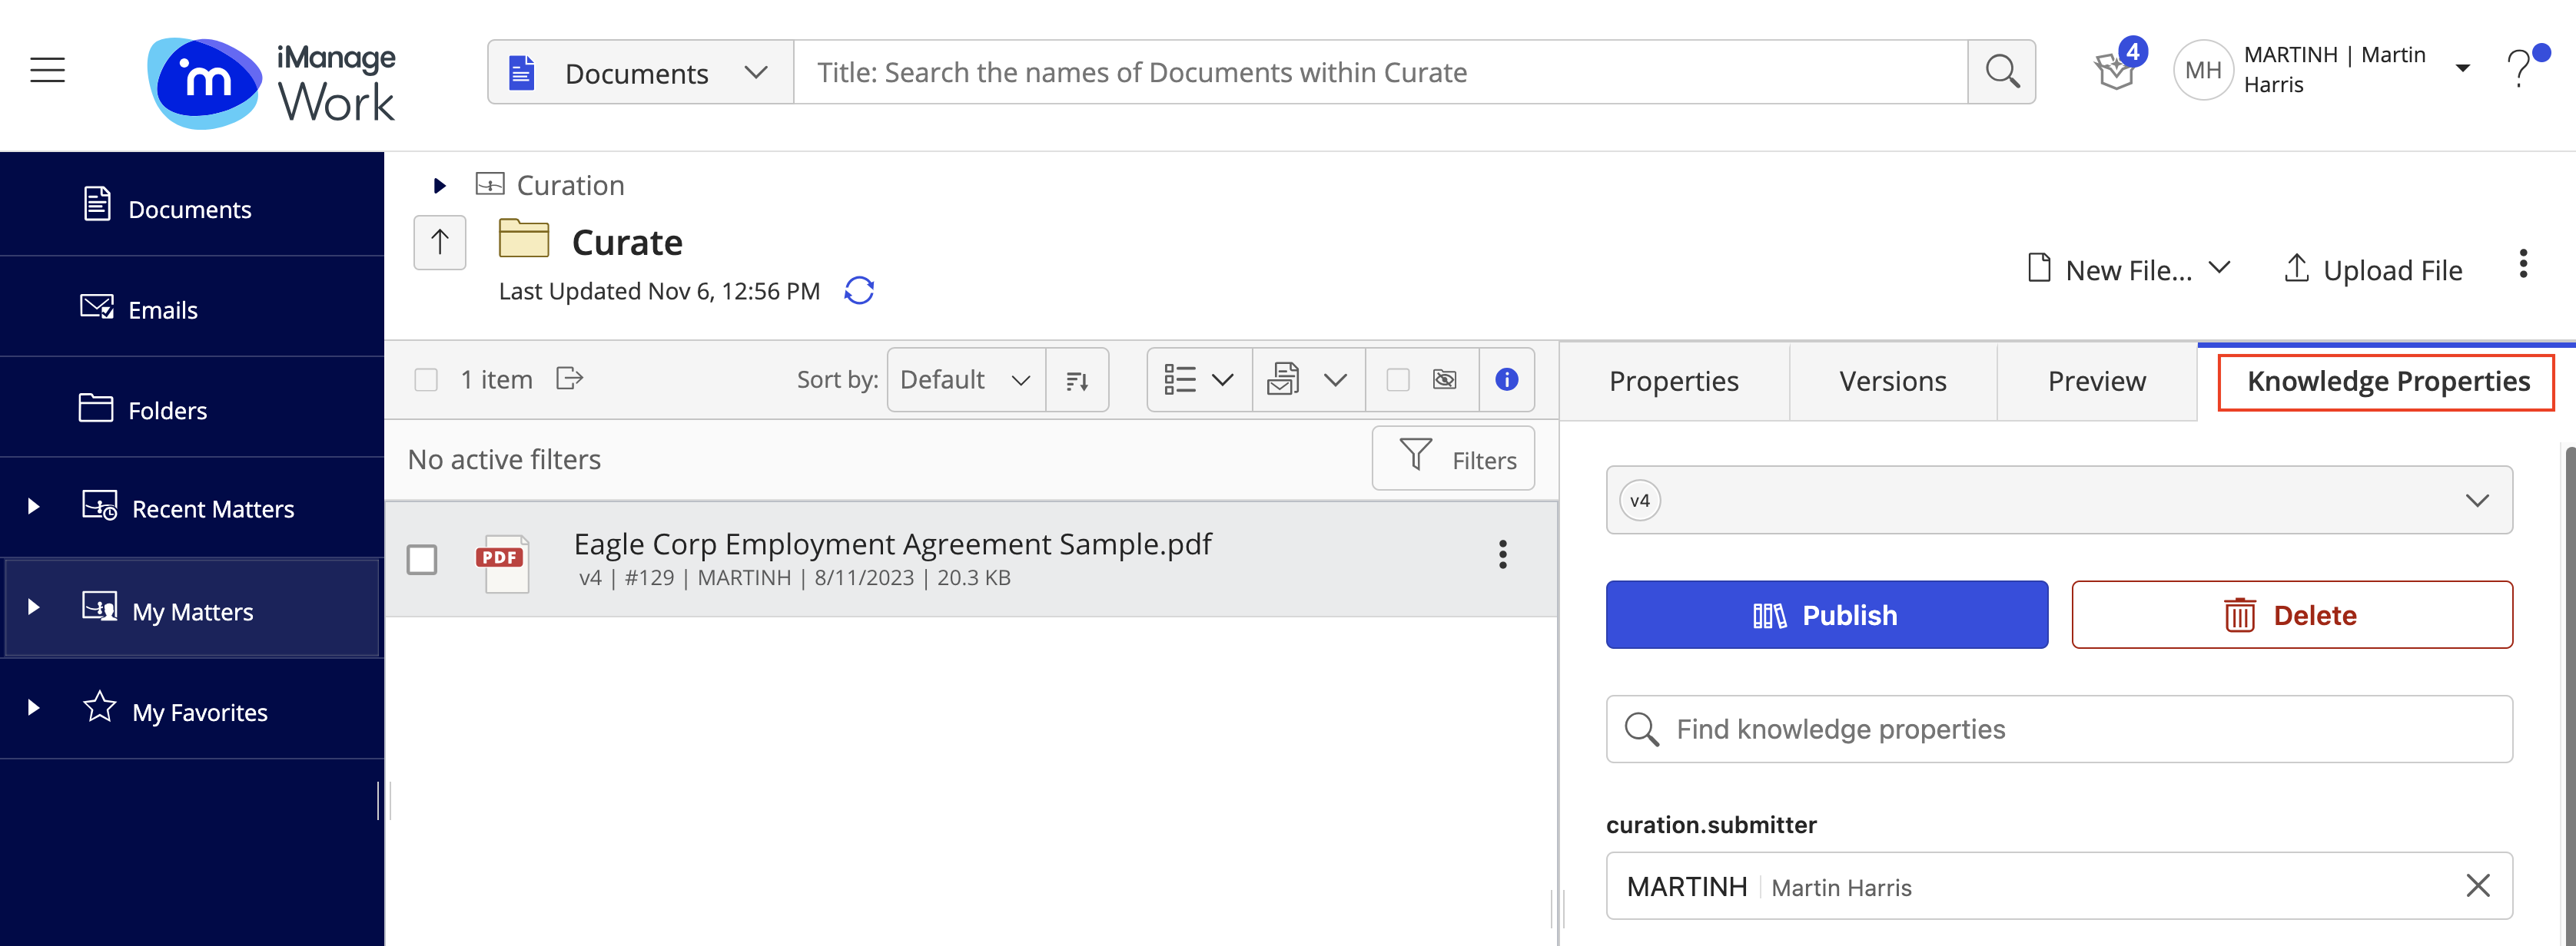This screenshot has height=946, width=2576.
Task: Click the sort direction icon
Action: [1077, 381]
